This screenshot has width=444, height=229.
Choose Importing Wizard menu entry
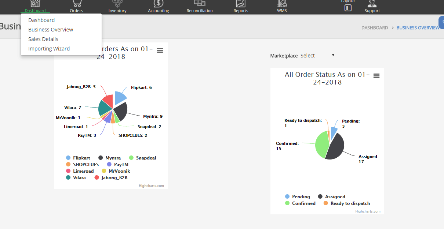(x=49, y=49)
